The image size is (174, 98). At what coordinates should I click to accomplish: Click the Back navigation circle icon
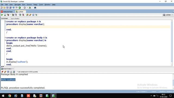25,8
